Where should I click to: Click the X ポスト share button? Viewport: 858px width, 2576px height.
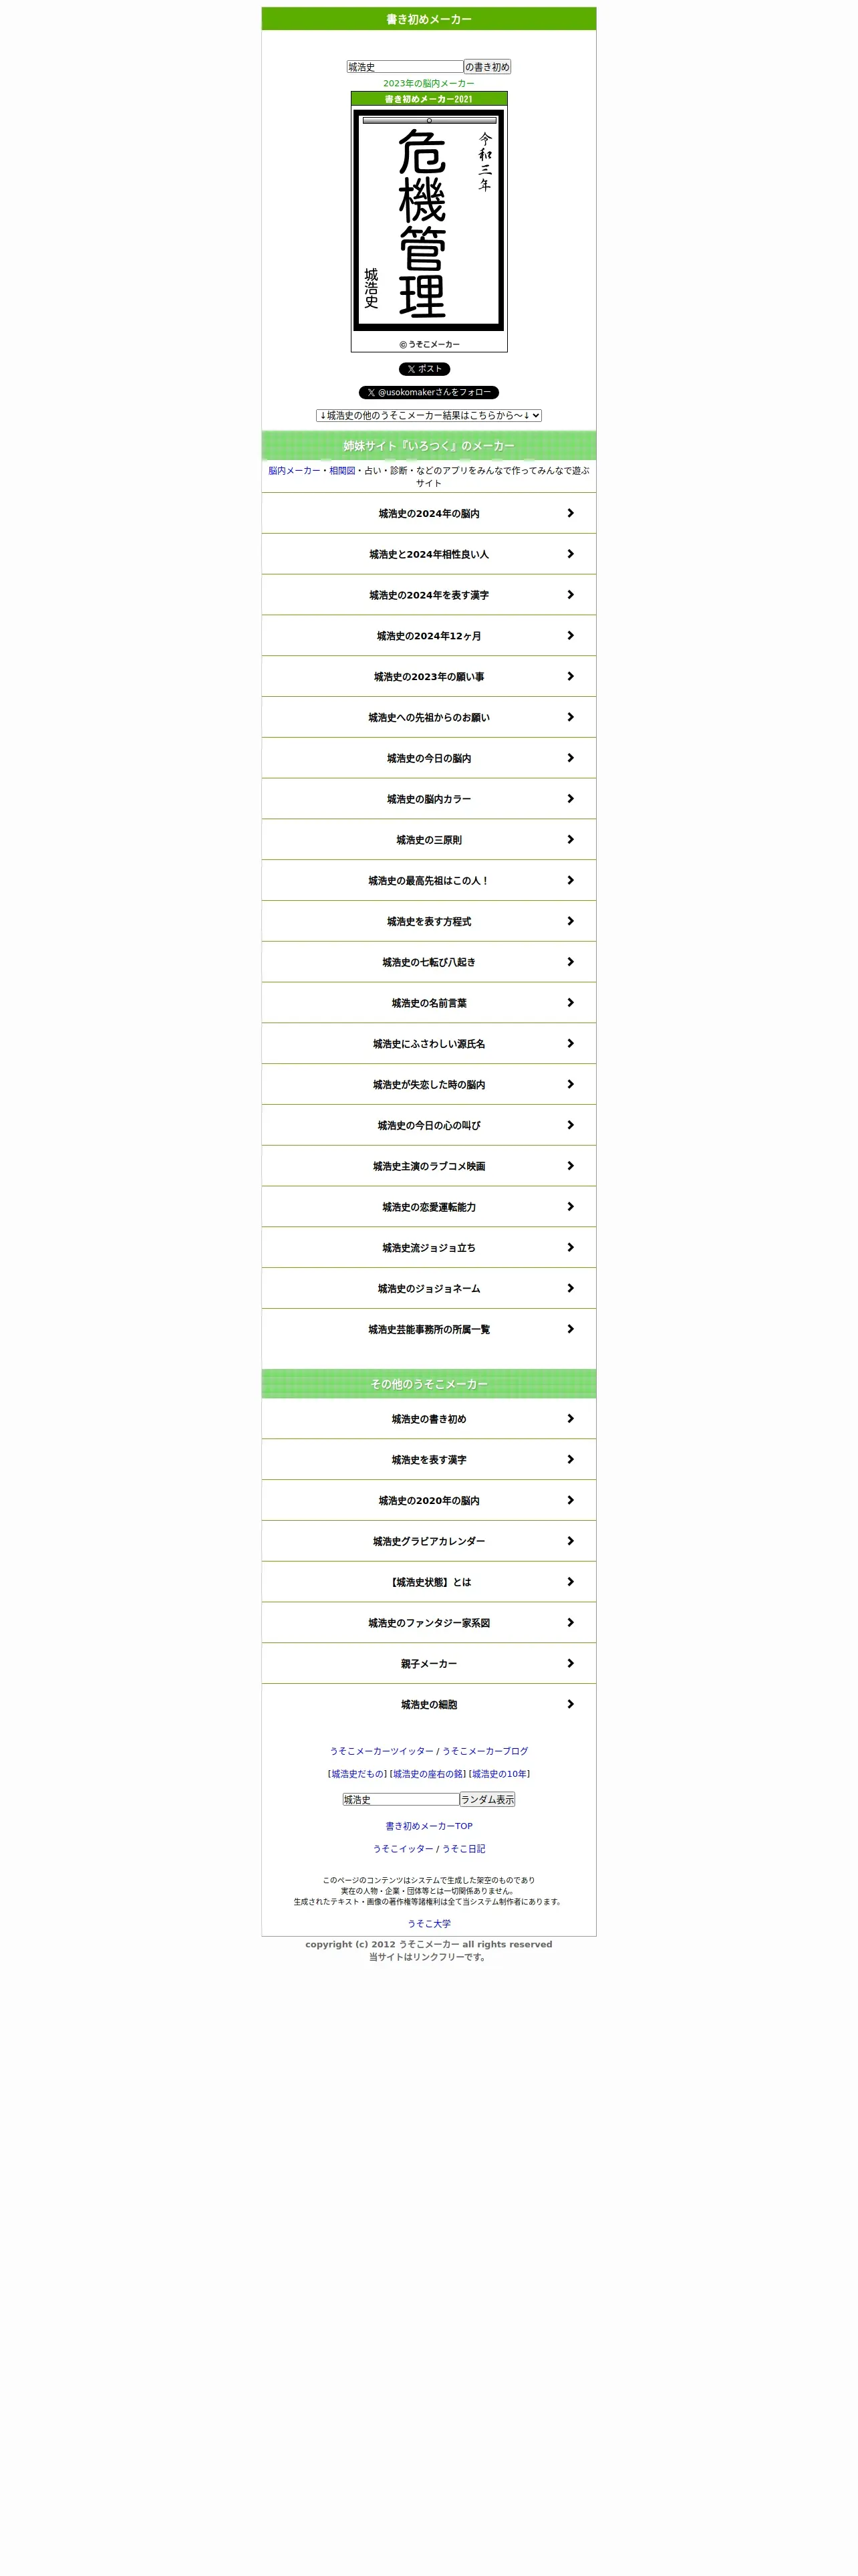(424, 369)
